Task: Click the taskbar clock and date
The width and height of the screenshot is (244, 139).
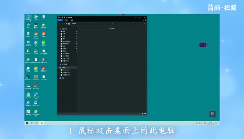Action: pos(211,123)
